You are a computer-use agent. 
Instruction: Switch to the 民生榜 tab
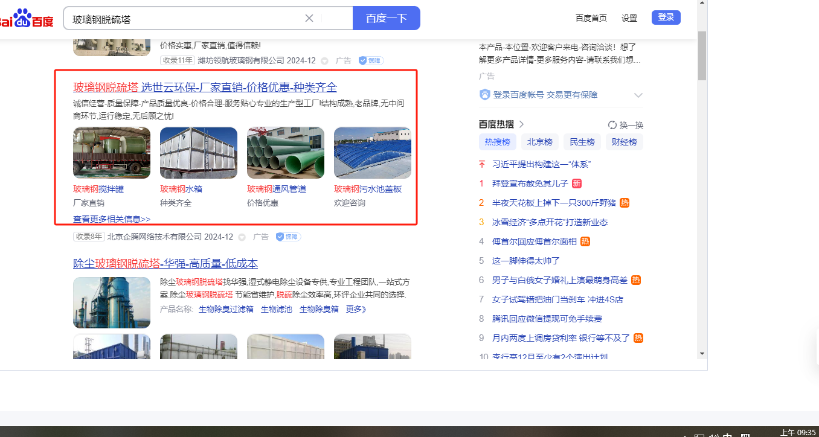(x=582, y=142)
